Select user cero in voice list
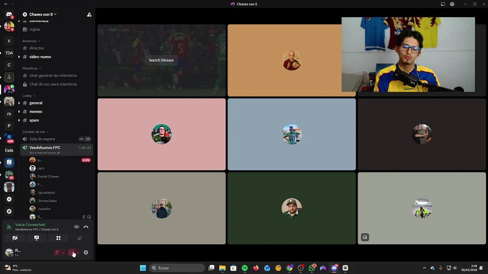The image size is (488, 274). click(60, 168)
